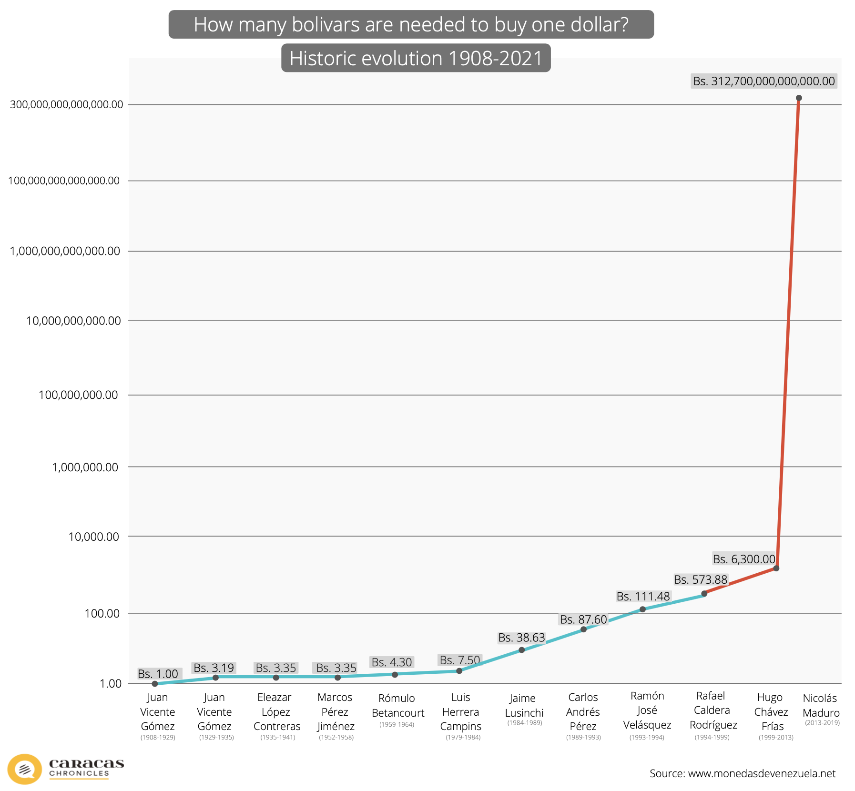
Task: Click the Bs. 573.88 data point dot
Action: point(704,593)
